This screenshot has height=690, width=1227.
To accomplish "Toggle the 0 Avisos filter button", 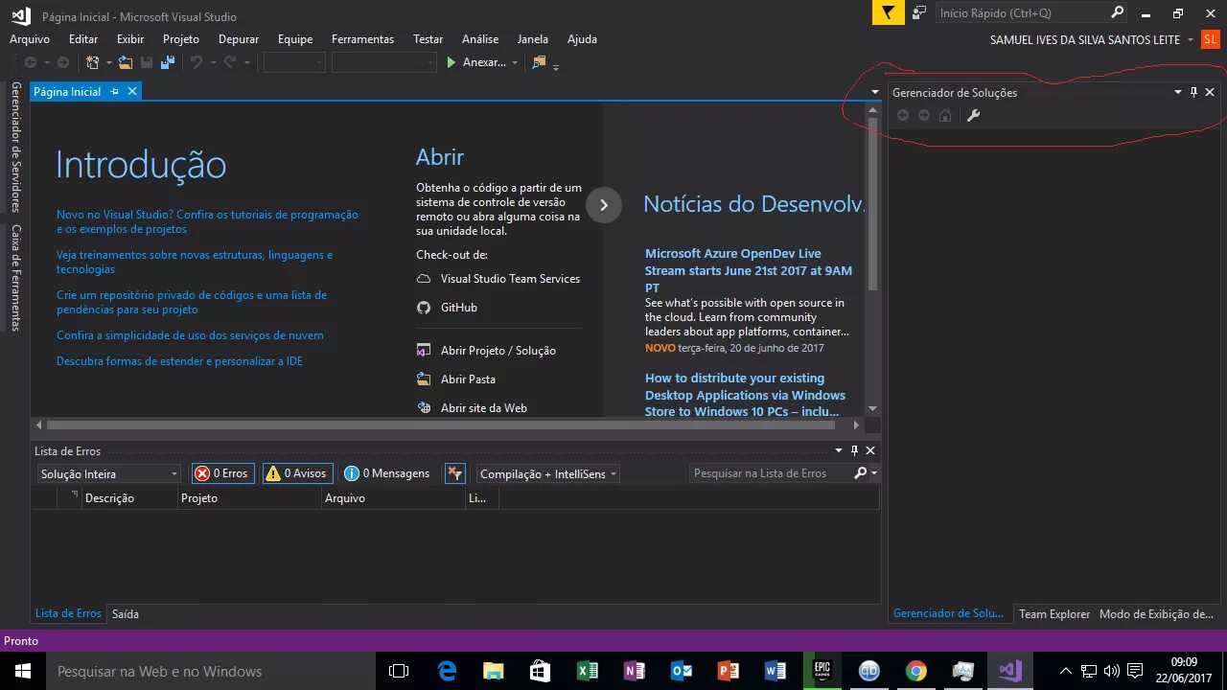I will (x=297, y=473).
